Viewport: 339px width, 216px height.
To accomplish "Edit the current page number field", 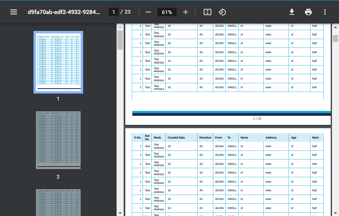I will point(114,12).
